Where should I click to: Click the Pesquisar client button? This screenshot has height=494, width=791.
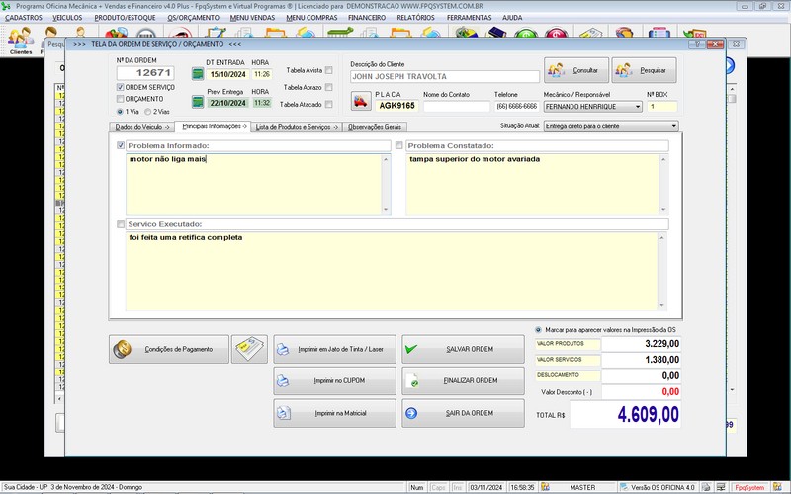[645, 70]
